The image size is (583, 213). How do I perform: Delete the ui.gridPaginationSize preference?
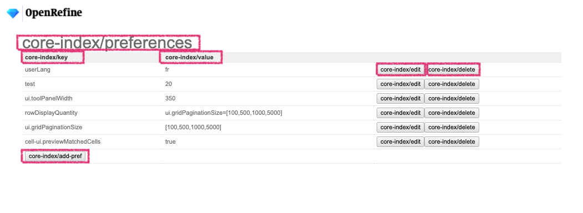coord(452,127)
